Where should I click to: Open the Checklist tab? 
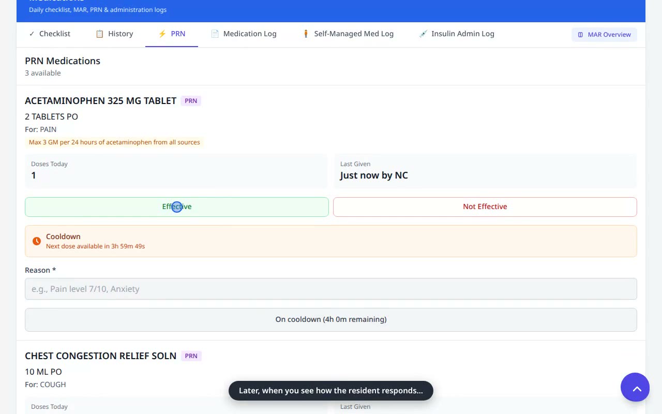50,34
